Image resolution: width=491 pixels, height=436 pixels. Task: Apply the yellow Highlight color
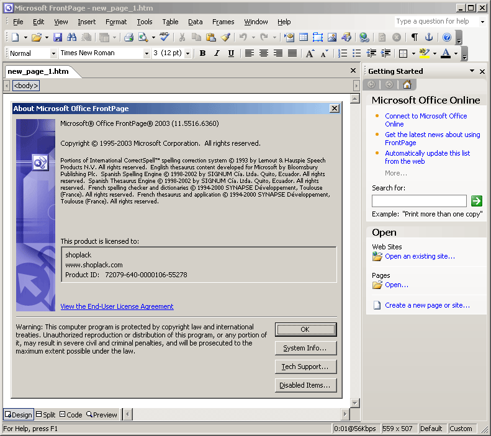pyautogui.click(x=425, y=53)
